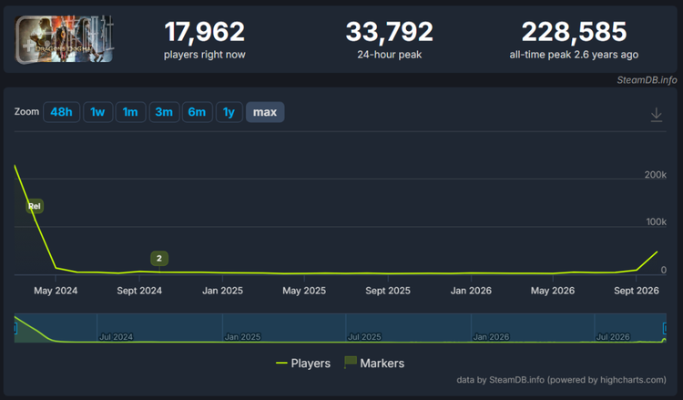Click the 'data by SteamDB.info' credit text
Image resolution: width=683 pixels, height=400 pixels.
[x=561, y=380]
